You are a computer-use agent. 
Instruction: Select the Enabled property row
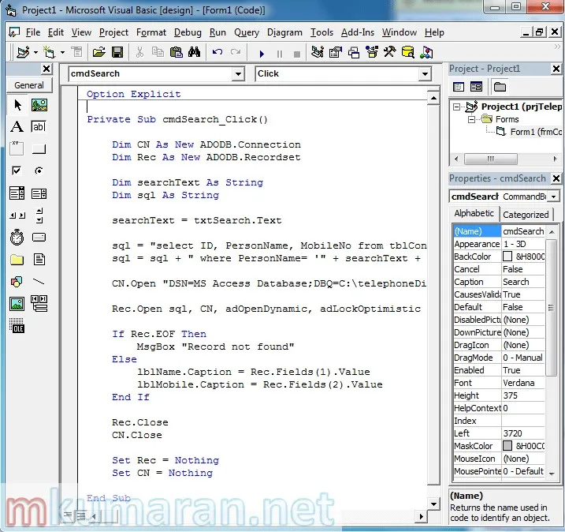[499, 370]
